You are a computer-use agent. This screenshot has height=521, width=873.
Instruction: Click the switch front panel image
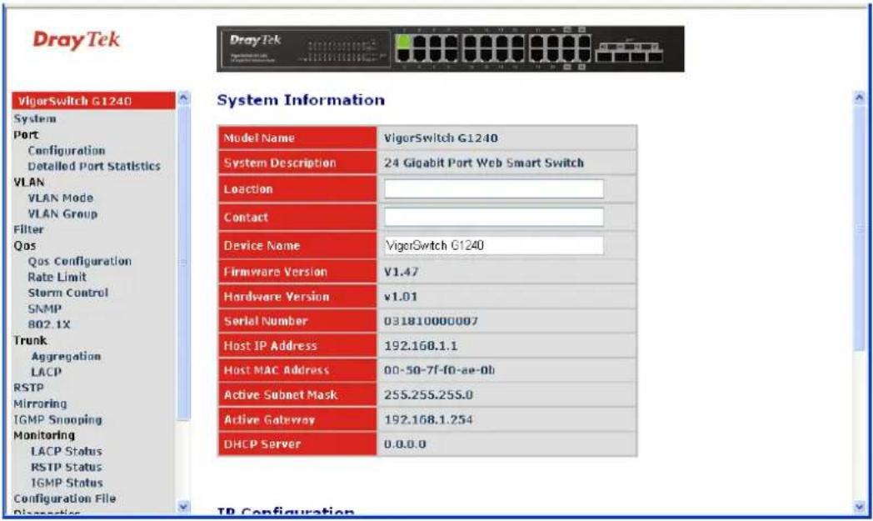(x=451, y=49)
